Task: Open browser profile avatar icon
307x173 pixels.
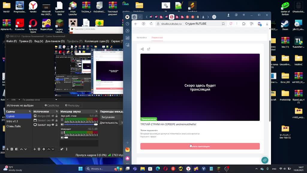Action: tap(228, 15)
